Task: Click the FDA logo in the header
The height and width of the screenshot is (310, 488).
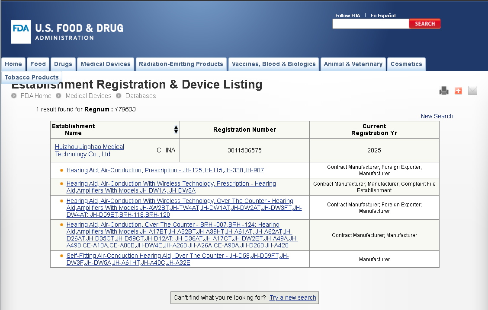Action: (21, 32)
